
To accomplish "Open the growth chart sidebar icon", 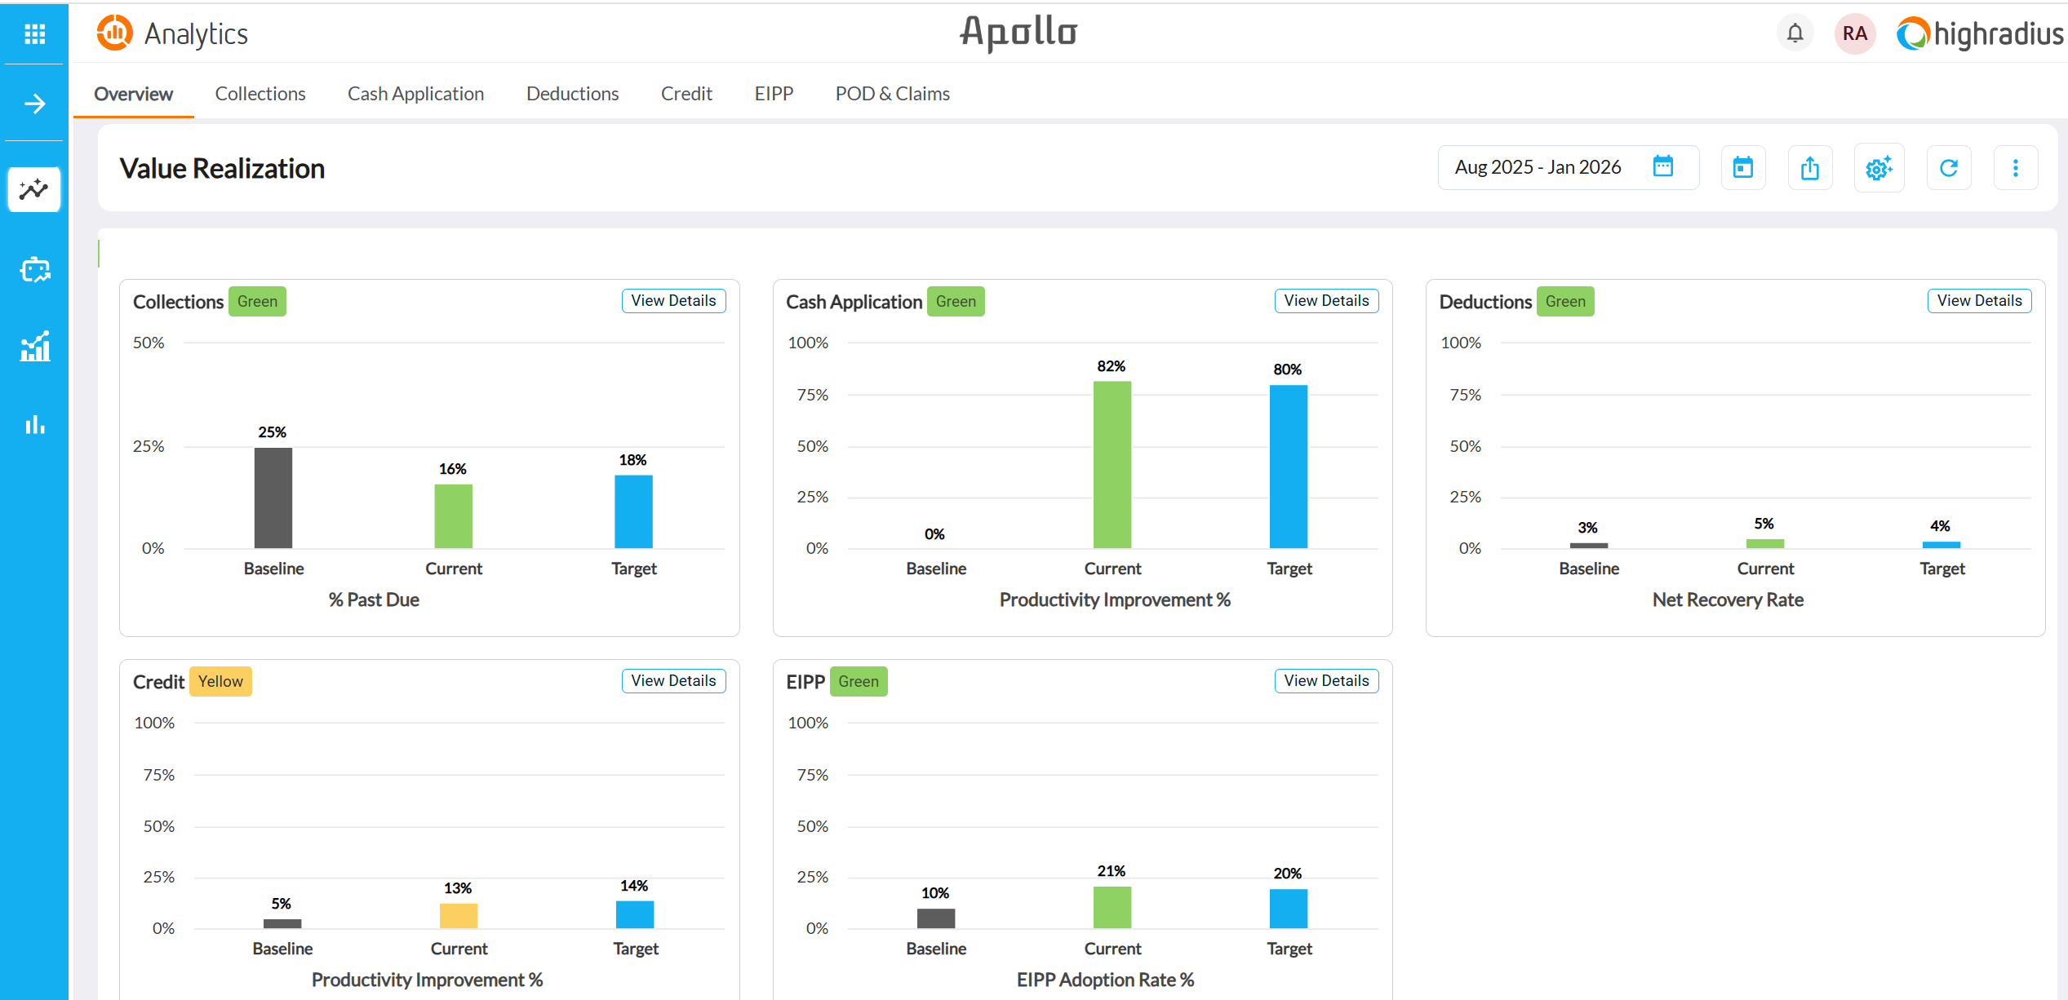I will 34,347.
